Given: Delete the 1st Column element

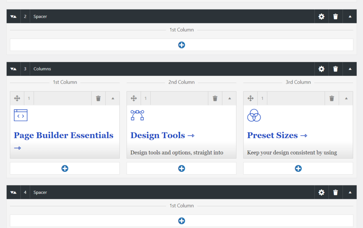Looking at the screenshot, I should click(99, 98).
